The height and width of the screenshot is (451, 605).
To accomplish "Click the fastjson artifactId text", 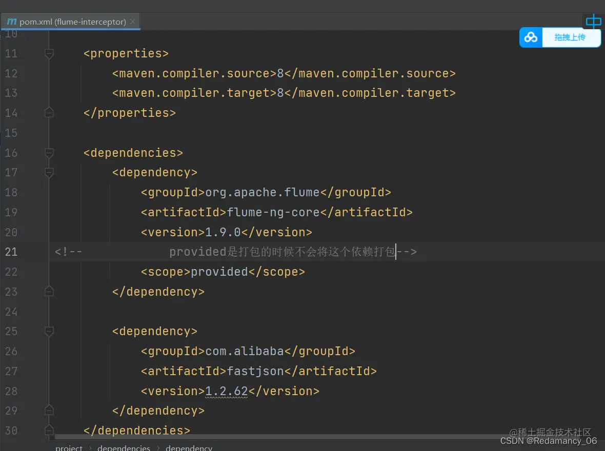I will point(255,371).
